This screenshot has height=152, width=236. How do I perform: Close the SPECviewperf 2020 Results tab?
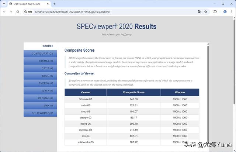[x=48, y=4]
